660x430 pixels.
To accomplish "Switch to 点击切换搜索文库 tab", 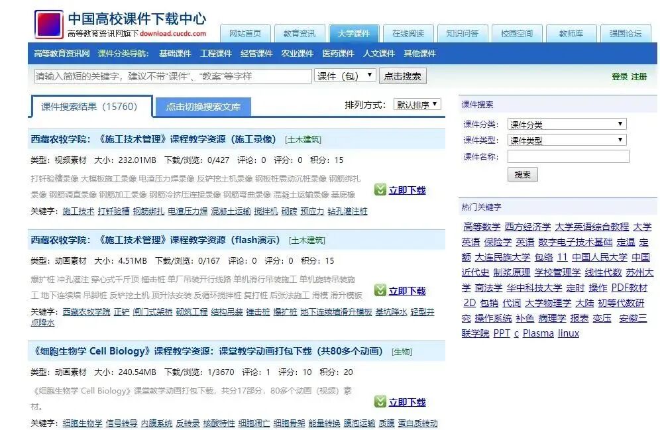I will tap(202, 105).
